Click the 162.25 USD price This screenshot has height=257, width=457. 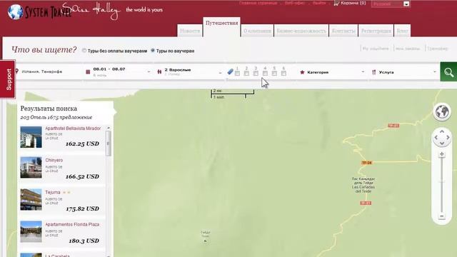[83, 143]
